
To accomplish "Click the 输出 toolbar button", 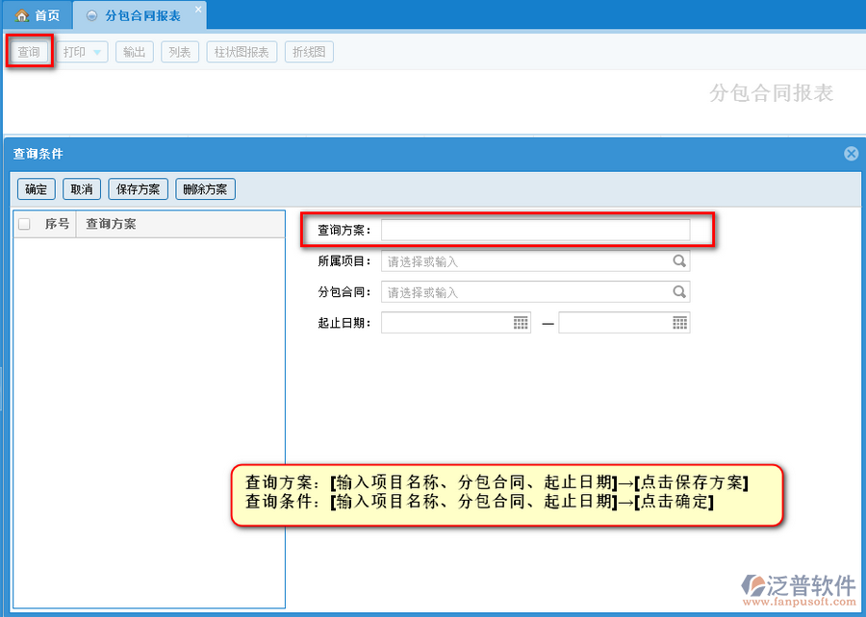I will 134,52.
